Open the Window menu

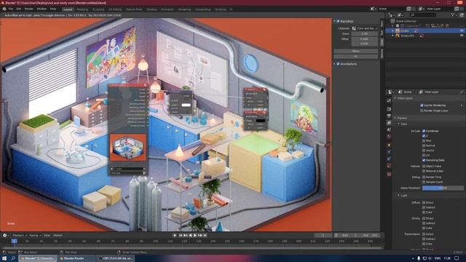[x=42, y=9]
